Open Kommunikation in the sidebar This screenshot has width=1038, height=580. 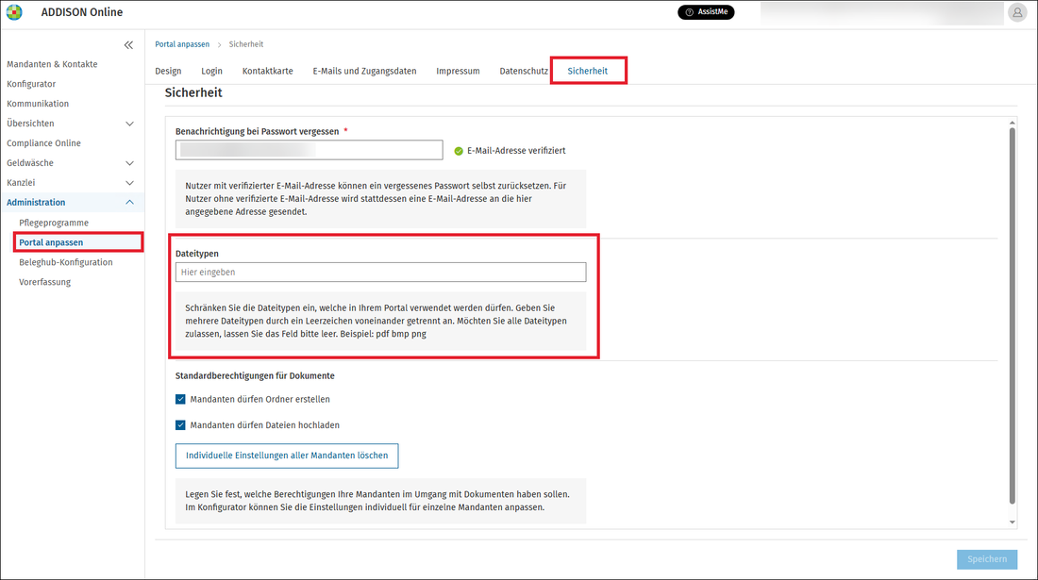click(x=38, y=104)
